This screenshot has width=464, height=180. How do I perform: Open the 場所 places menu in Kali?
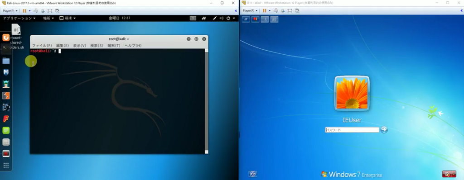click(x=48, y=18)
